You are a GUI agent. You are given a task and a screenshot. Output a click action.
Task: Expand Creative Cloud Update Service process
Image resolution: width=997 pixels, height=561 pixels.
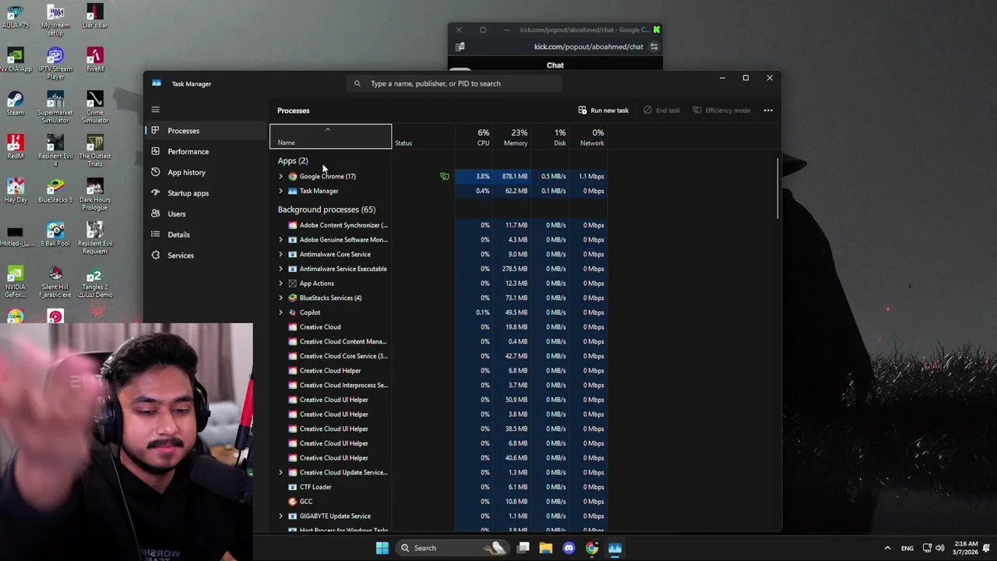(x=280, y=472)
